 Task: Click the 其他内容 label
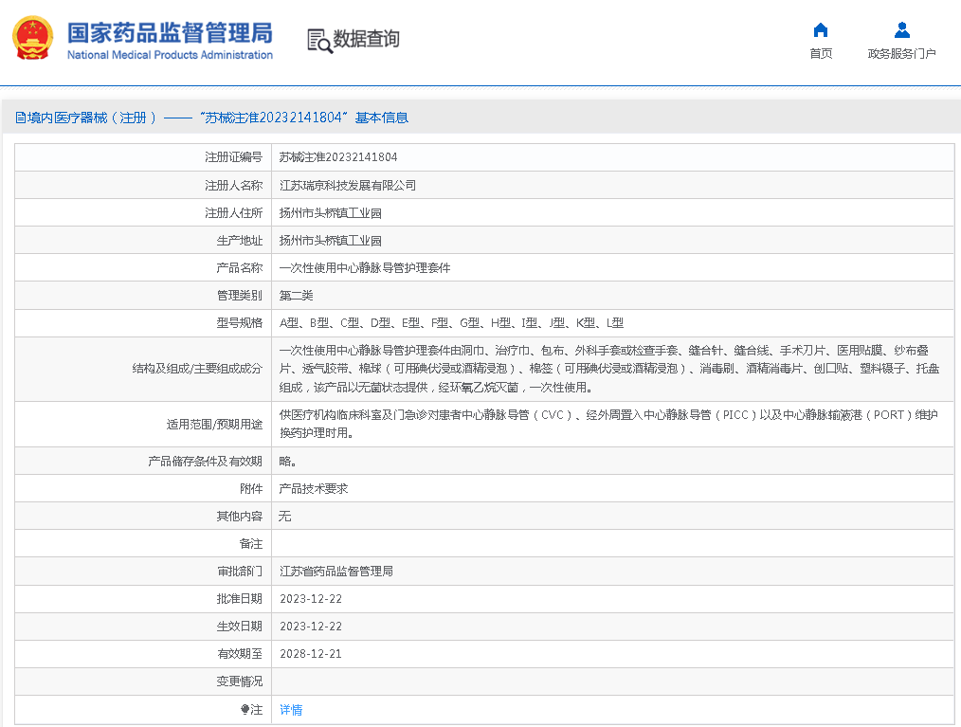point(240,517)
